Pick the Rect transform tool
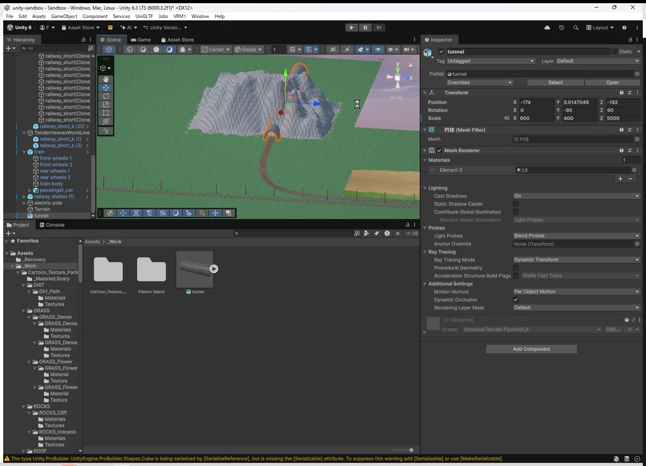Screen dimensions: 646x466 pyautogui.click(x=106, y=113)
